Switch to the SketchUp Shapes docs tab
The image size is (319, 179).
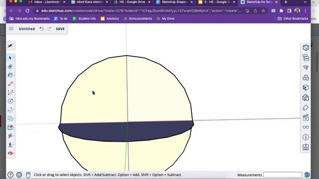(174, 2)
